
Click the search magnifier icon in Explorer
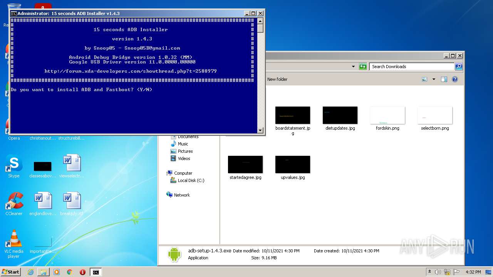(x=458, y=67)
